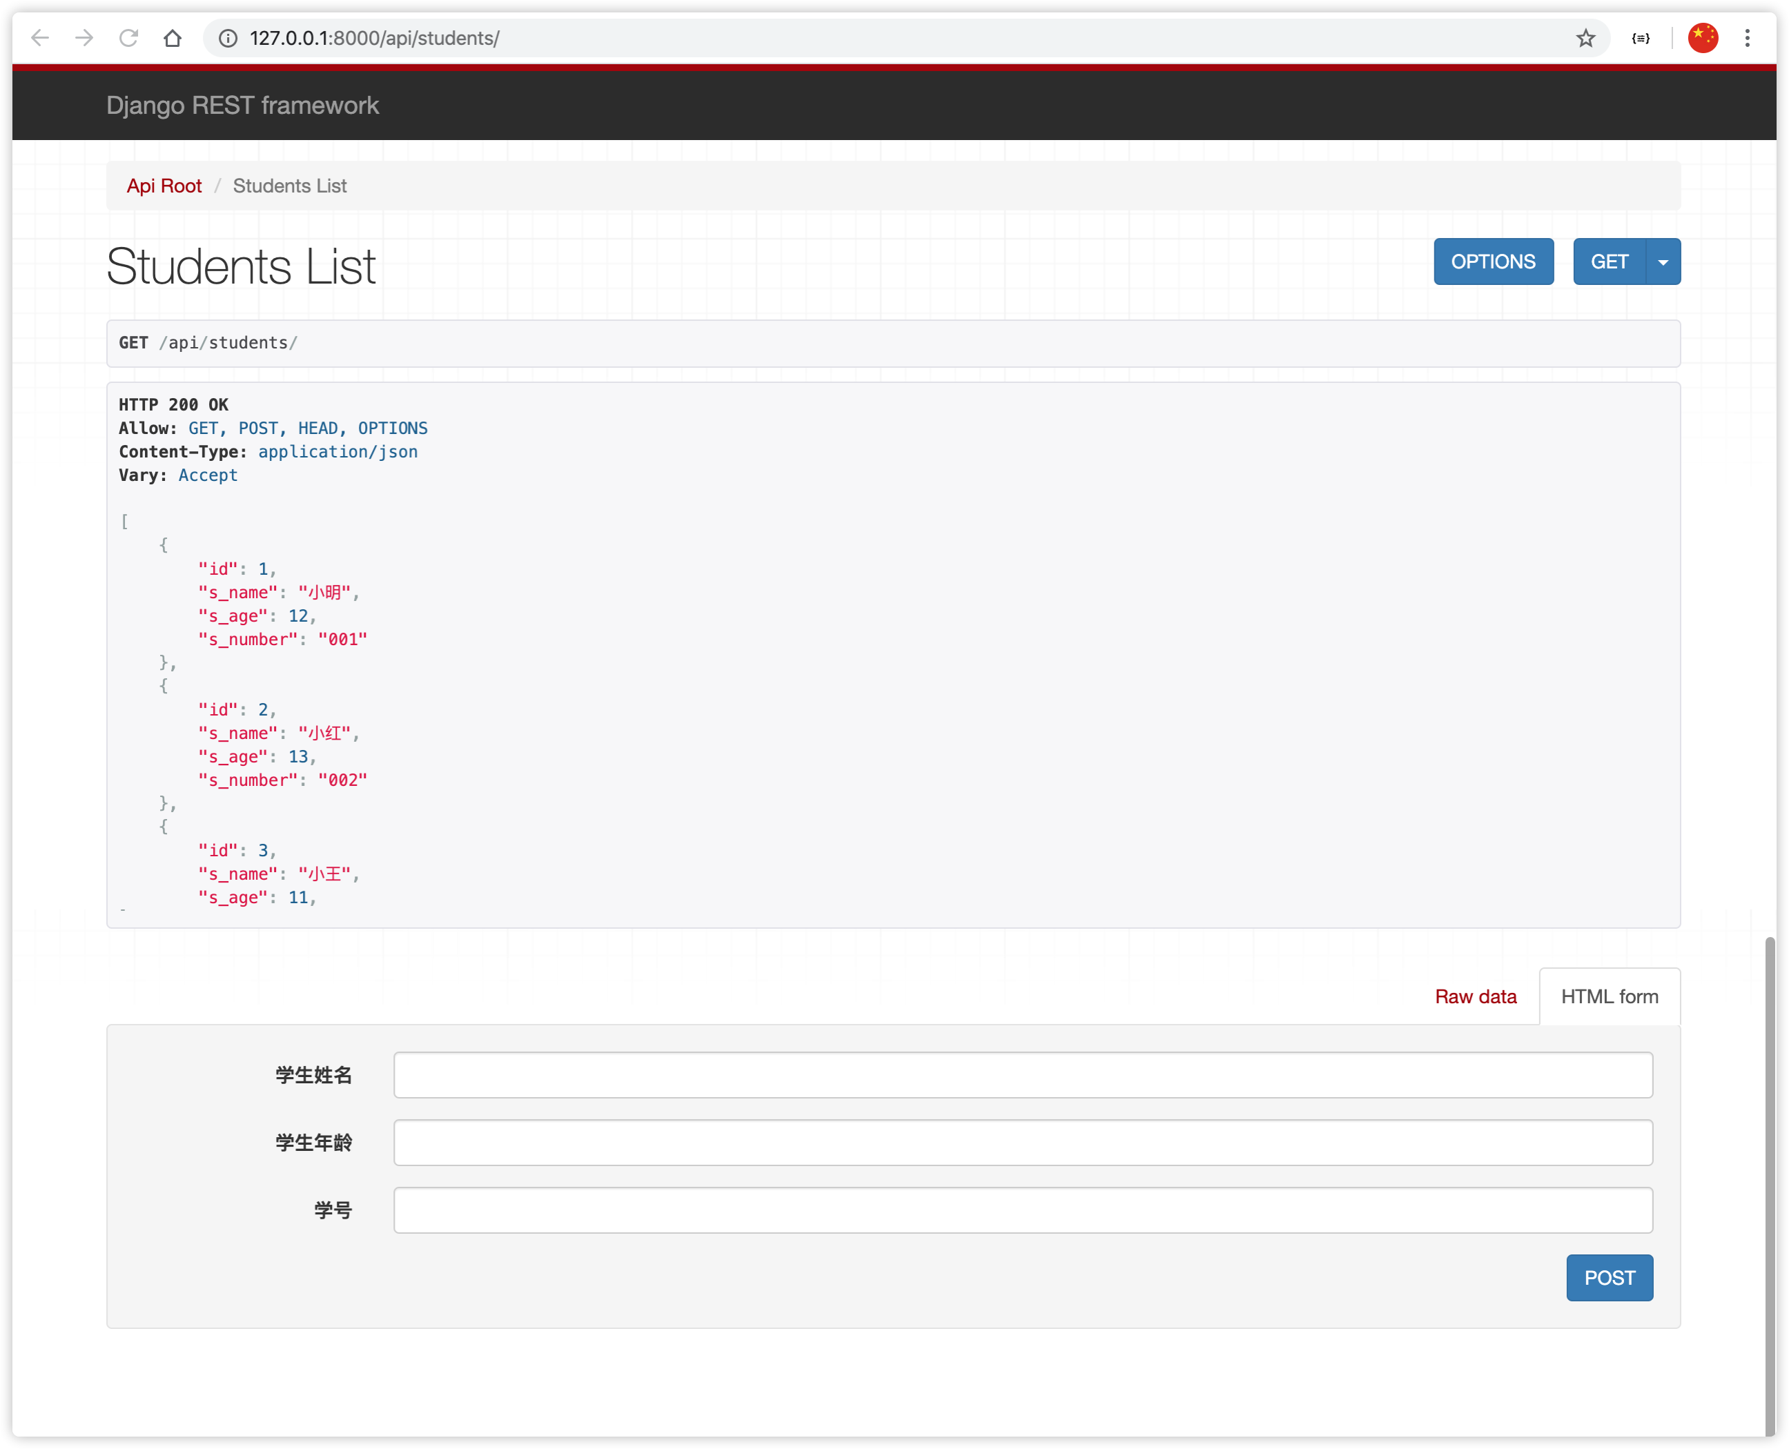
Task: Bookmark this page with the star icon
Action: [x=1585, y=39]
